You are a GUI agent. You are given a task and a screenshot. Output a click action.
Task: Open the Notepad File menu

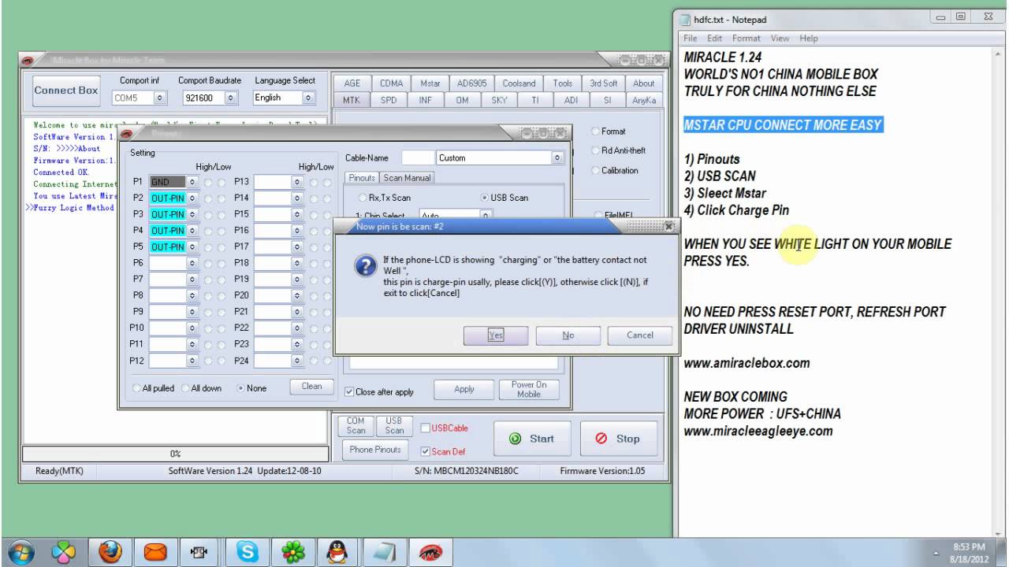(x=691, y=38)
